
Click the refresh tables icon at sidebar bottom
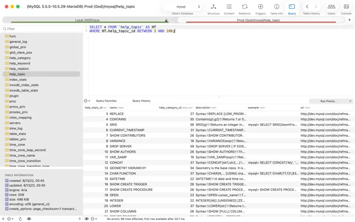(x=20, y=219)
